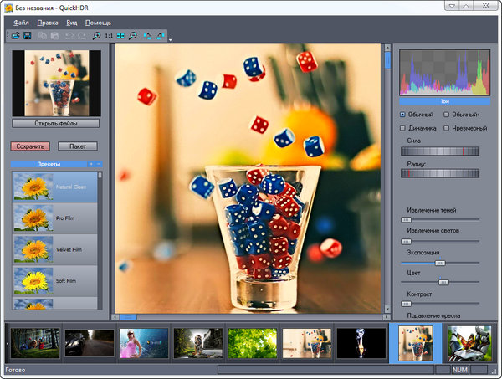Click the Экспозиция slider
Screen dimensions: 502x379
(x=439, y=263)
